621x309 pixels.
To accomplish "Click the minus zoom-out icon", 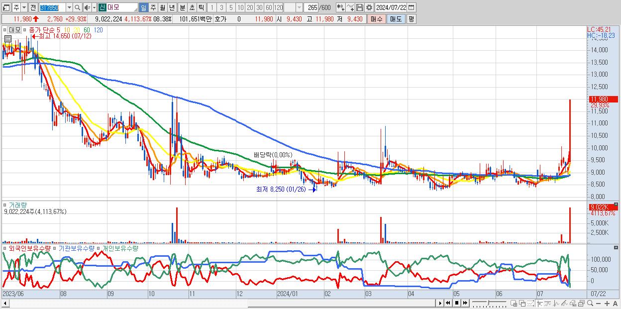I will [598, 303].
